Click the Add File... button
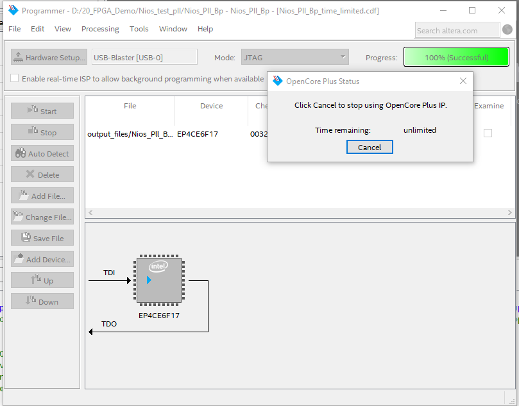This screenshot has height=406, width=519. pos(42,196)
